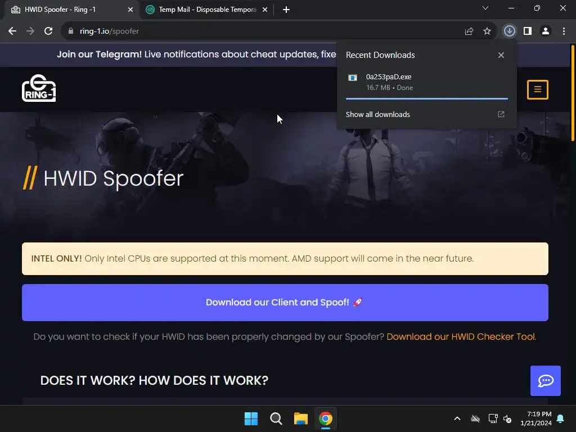This screenshot has height=432, width=576.
Task: Click Download our Client and Spoof button
Action: coord(285,302)
